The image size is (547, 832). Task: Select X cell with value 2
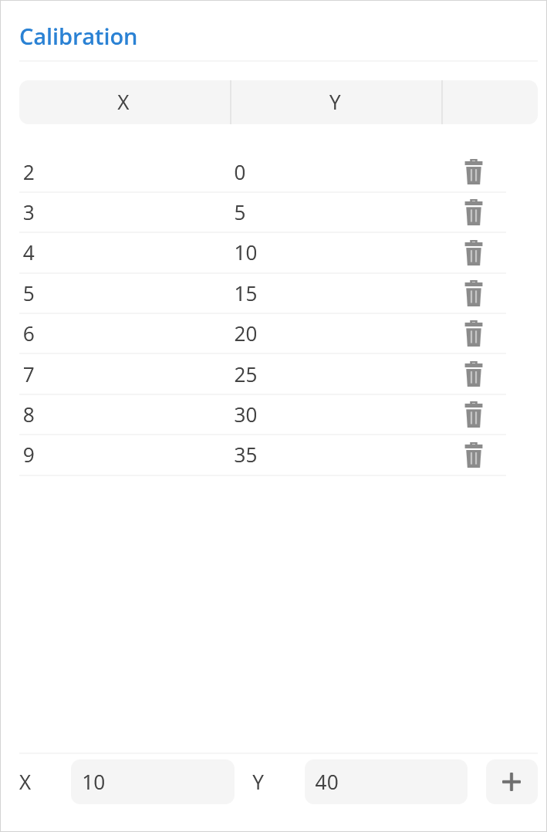(x=29, y=172)
